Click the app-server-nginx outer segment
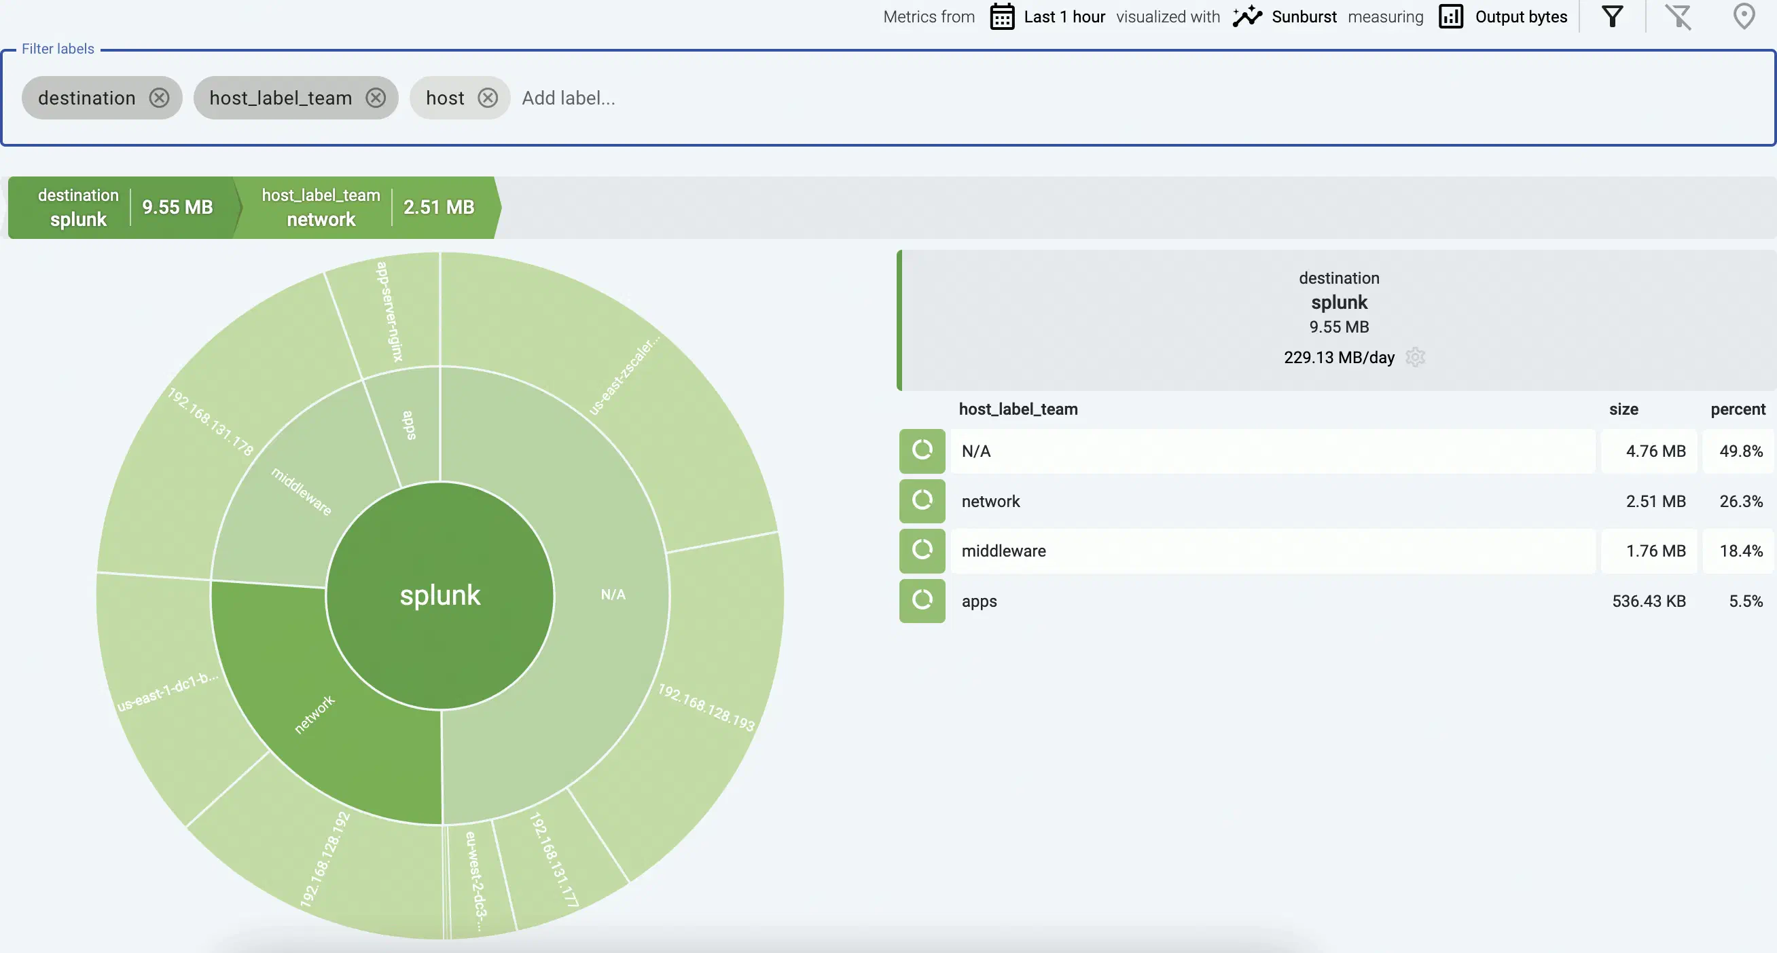The image size is (1777, 953). click(391, 312)
